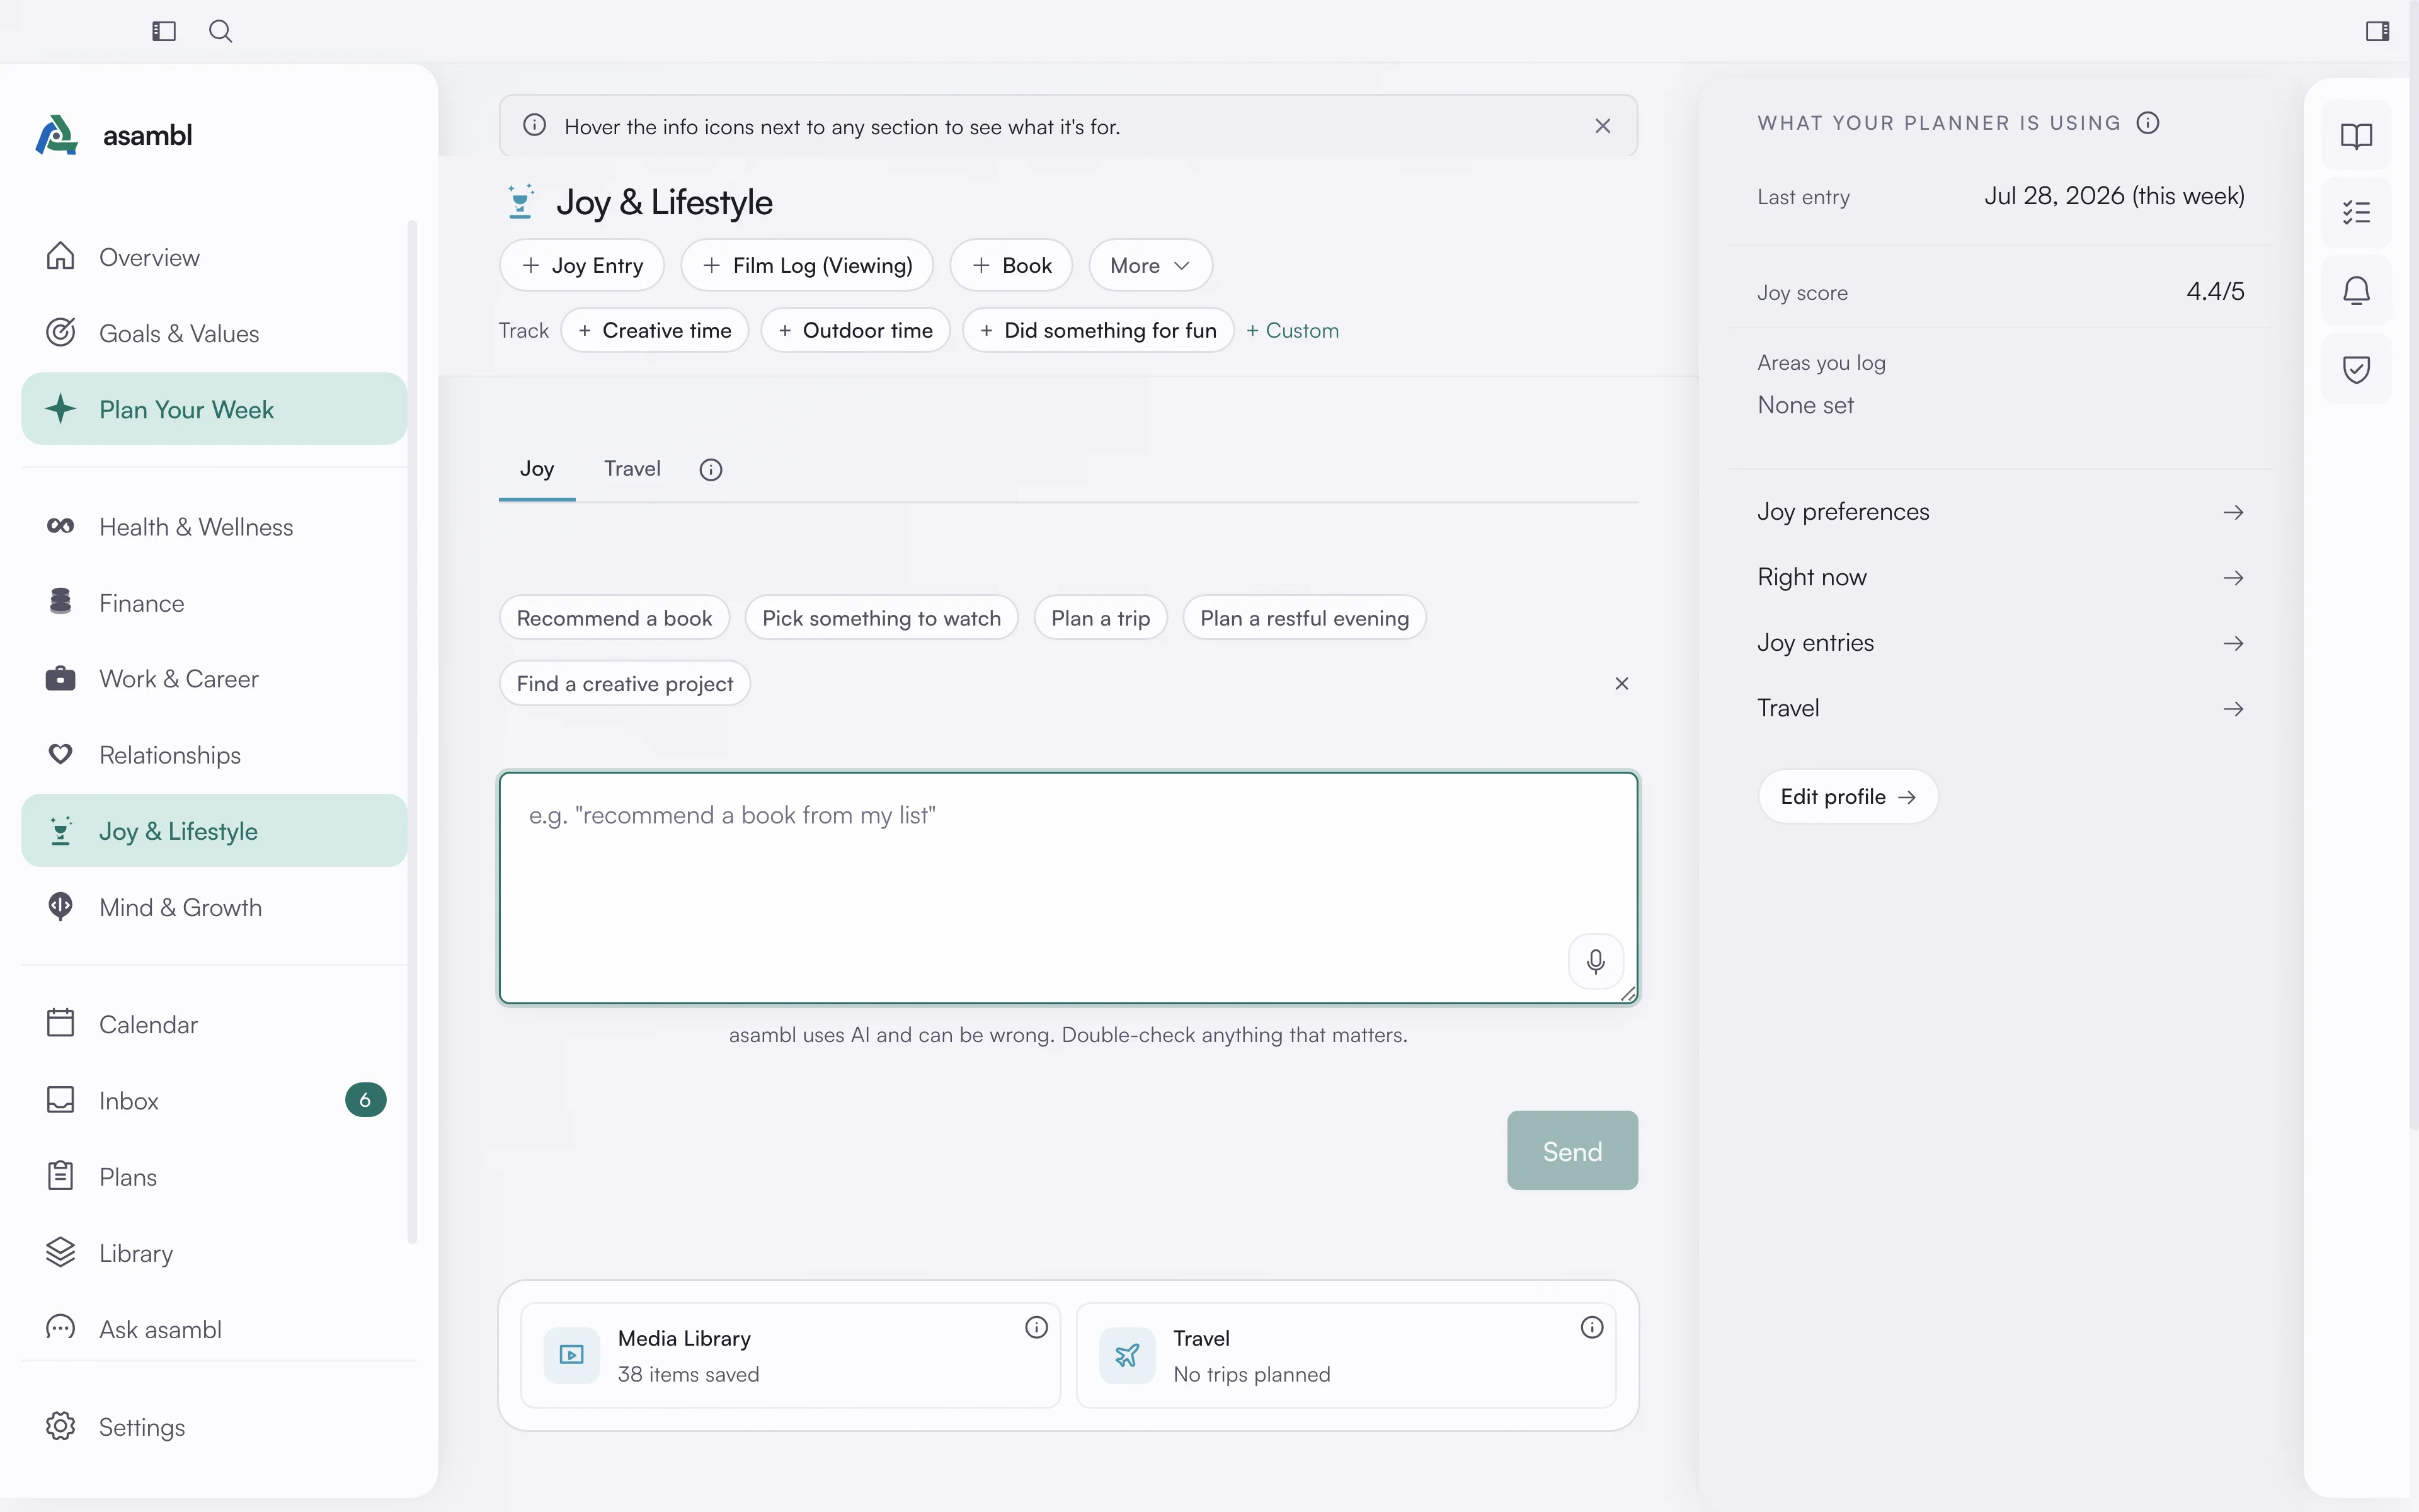Add a Custom tracker
The image size is (2419, 1512).
click(1293, 330)
